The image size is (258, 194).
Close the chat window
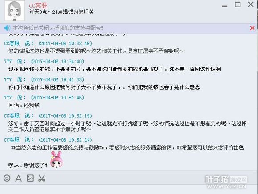point(250,4)
